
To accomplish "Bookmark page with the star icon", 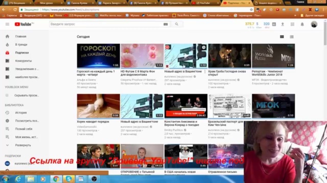I will [251, 10].
